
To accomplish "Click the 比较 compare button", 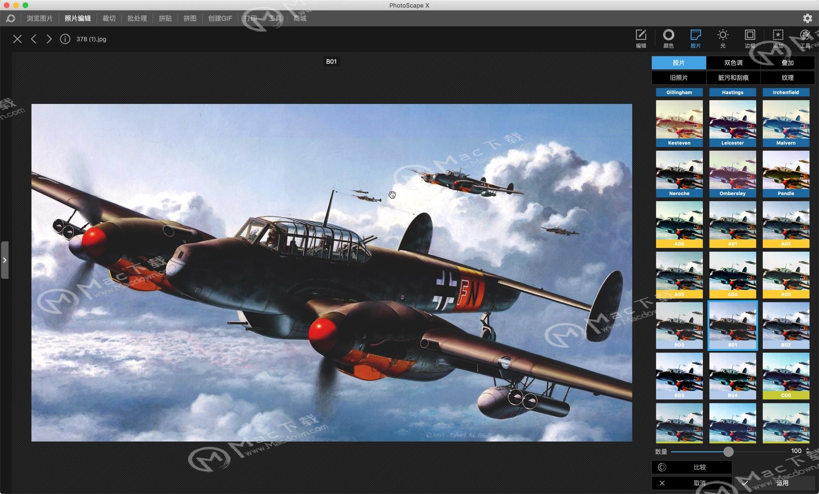I will [692, 467].
